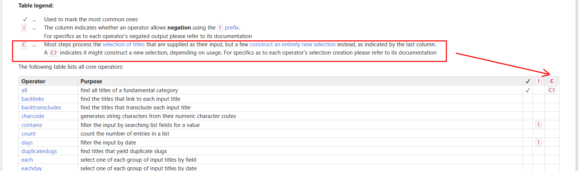Open the 'all' operator link
This screenshot has width=579, height=171.
coord(24,90)
